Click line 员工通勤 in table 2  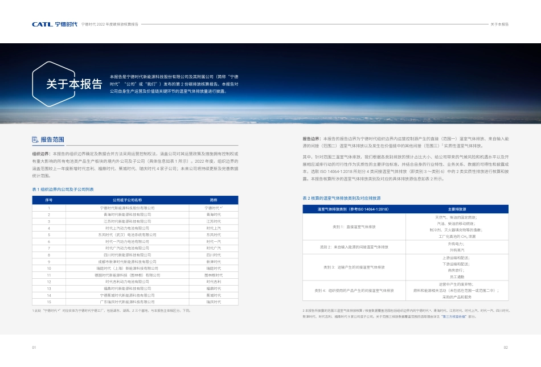click(457, 277)
